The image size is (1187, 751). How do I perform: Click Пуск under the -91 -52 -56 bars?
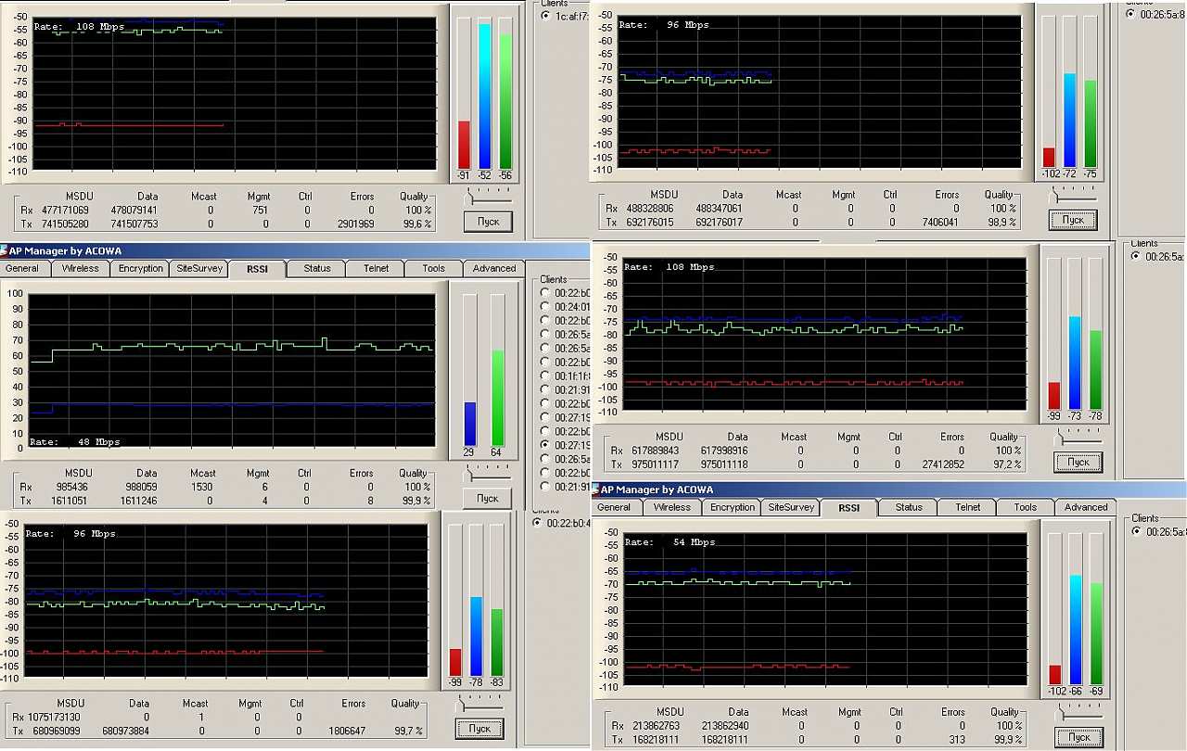[x=488, y=222]
